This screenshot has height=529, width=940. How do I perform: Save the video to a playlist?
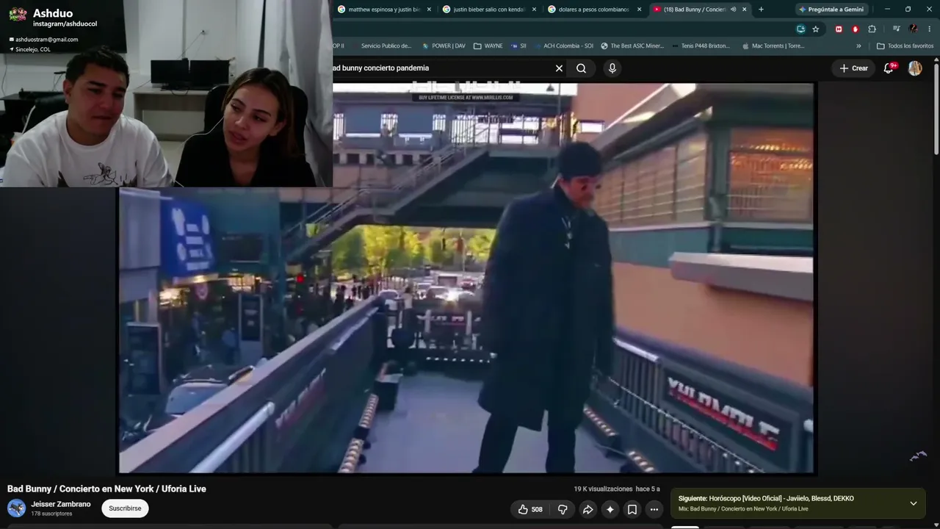[632, 509]
